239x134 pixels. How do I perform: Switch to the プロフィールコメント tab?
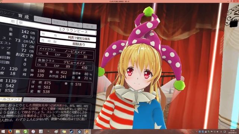coord(11,99)
